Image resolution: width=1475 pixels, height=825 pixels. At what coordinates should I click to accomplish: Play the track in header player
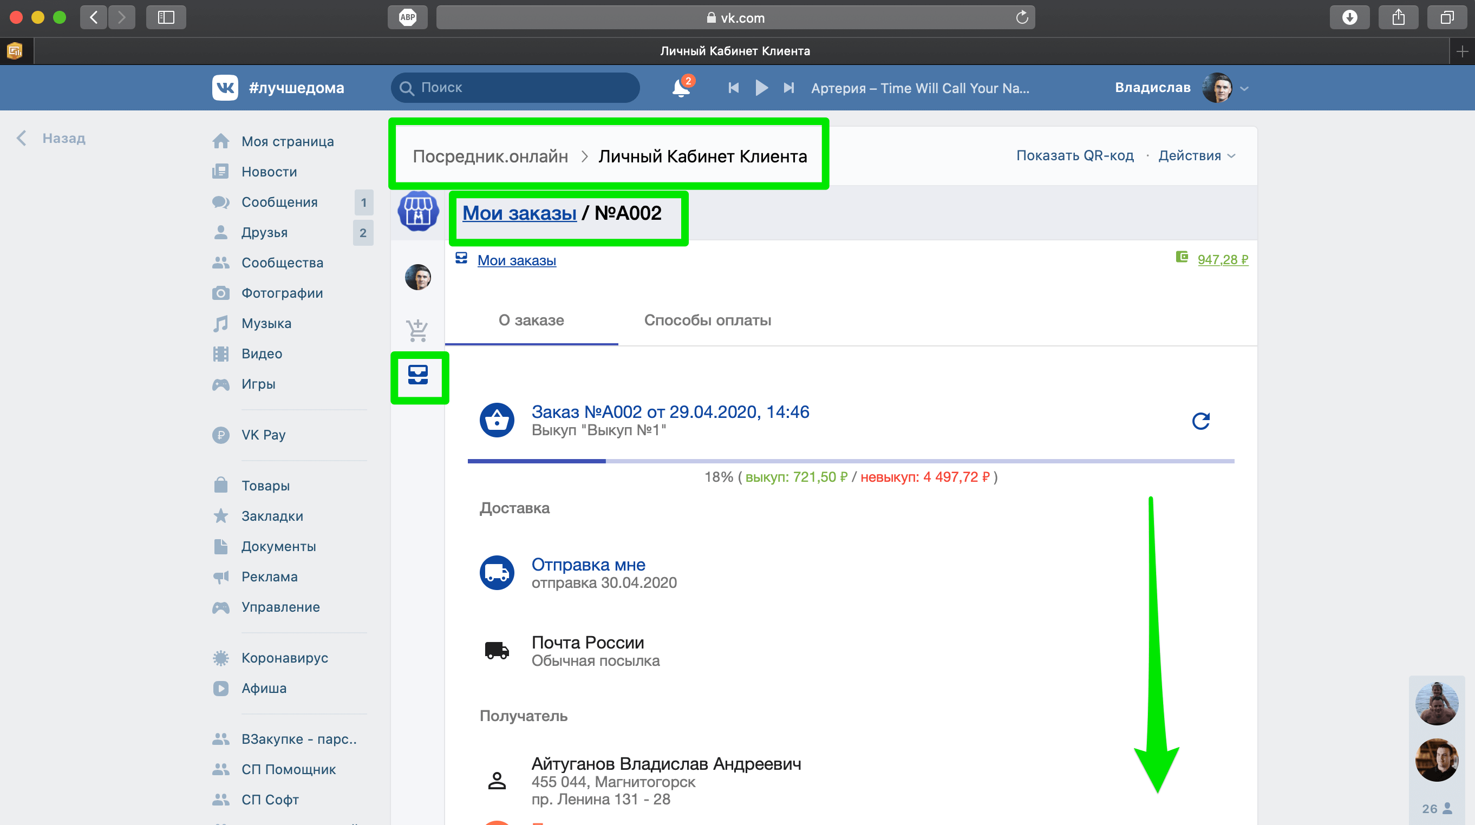click(x=761, y=88)
